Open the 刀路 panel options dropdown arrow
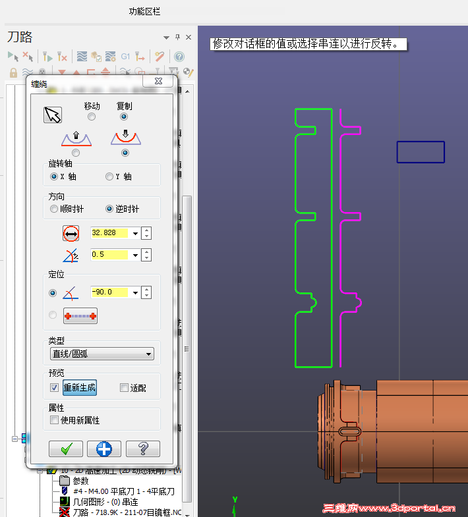Viewport: 468px width, 517px height. click(166, 38)
